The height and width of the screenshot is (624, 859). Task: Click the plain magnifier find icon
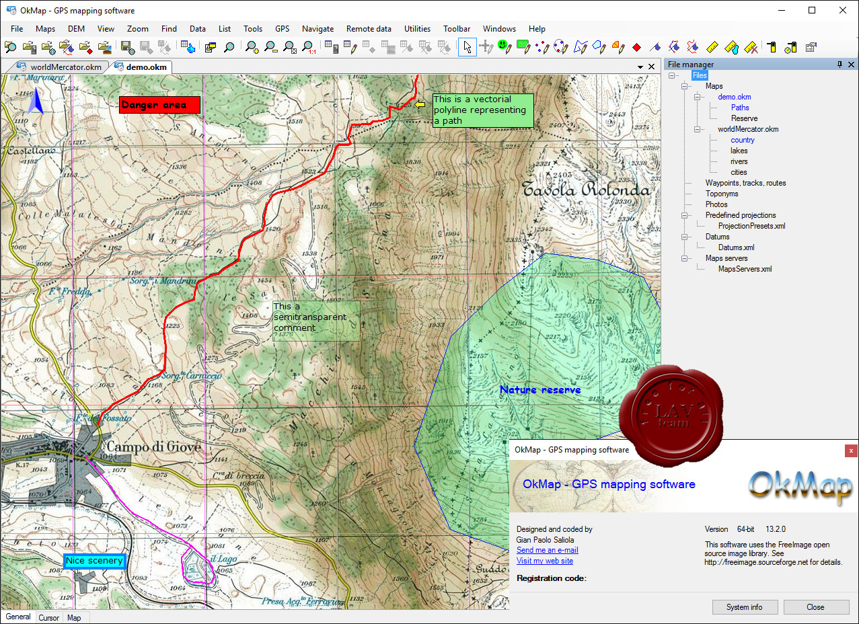point(229,47)
